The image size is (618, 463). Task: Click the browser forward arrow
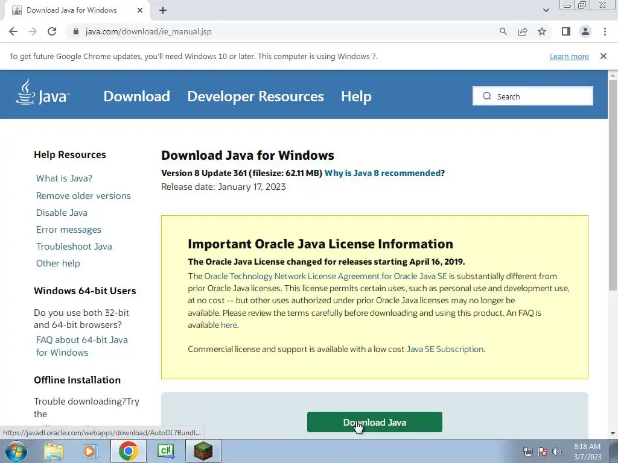coord(33,31)
